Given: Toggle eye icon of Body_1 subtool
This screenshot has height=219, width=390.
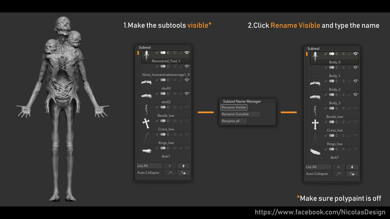Looking at the screenshot, I should [355, 67].
